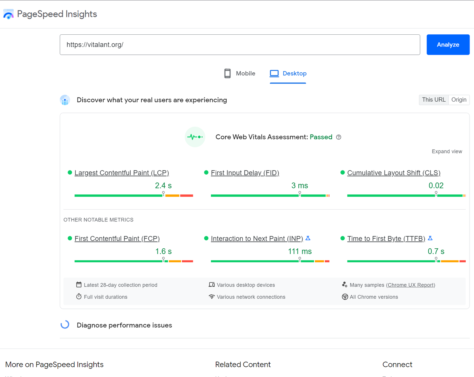Click the experimental flask icon beside TTFB
The width and height of the screenshot is (474, 377).
(430, 238)
